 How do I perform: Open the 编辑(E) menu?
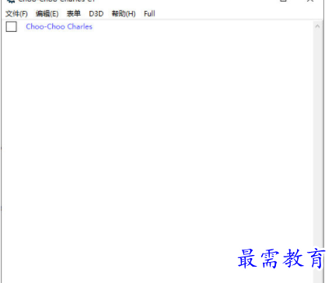pyautogui.click(x=47, y=14)
